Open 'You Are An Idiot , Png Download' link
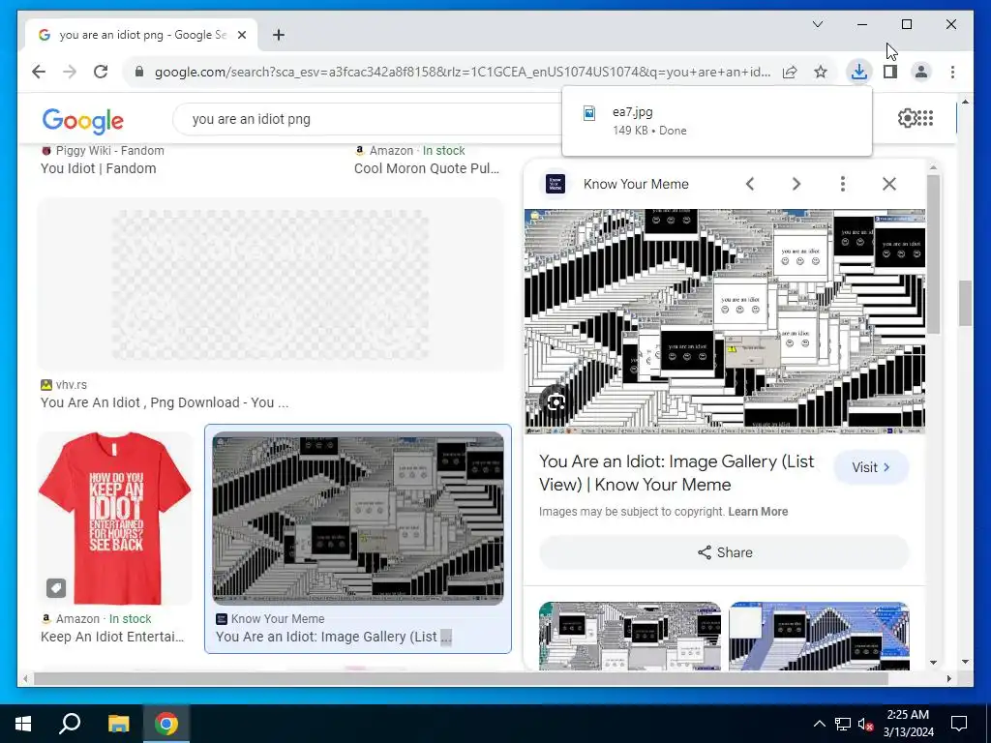Image resolution: width=991 pixels, height=743 pixels. pos(165,402)
